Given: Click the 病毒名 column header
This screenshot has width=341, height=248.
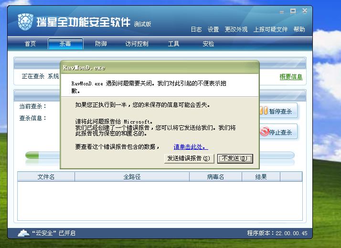Looking at the screenshot, I should (x=215, y=176).
